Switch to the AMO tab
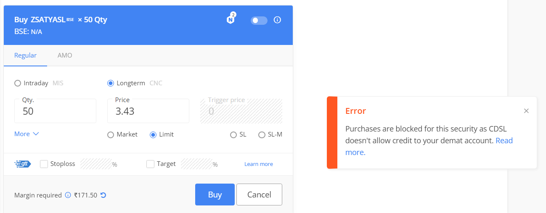 pyautogui.click(x=65, y=55)
